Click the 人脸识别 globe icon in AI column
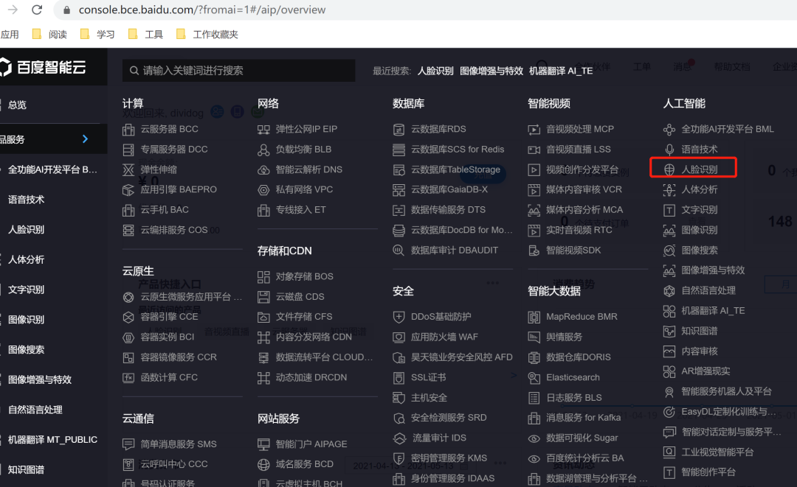 669,170
